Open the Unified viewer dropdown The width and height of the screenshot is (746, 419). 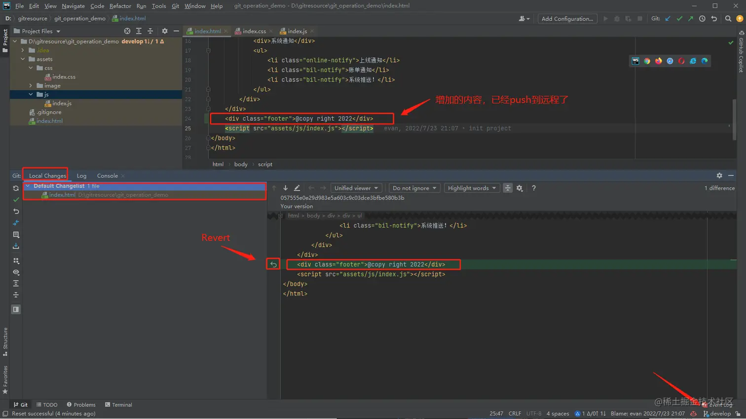point(356,188)
